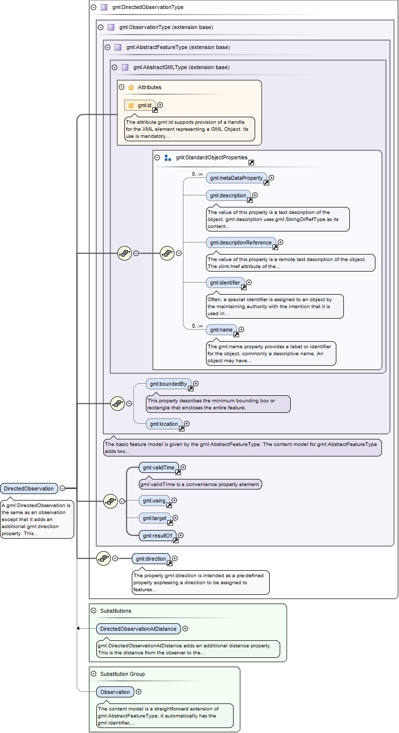Click the sequence compositor icon left of gml:boundedBy
This screenshot has height=733, width=399.
pos(117,403)
